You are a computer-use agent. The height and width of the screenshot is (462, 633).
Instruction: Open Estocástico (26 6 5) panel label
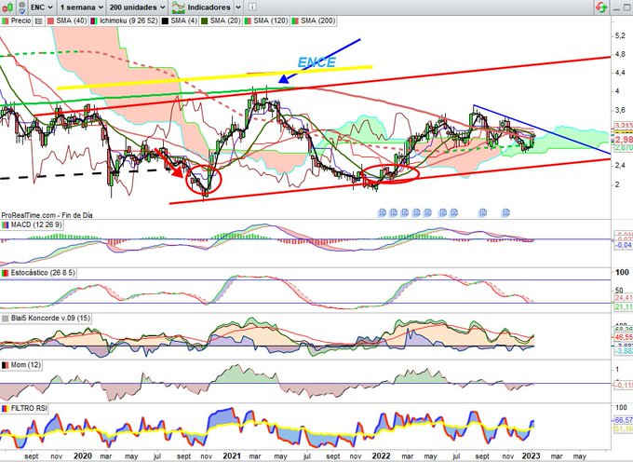pyautogui.click(x=43, y=273)
